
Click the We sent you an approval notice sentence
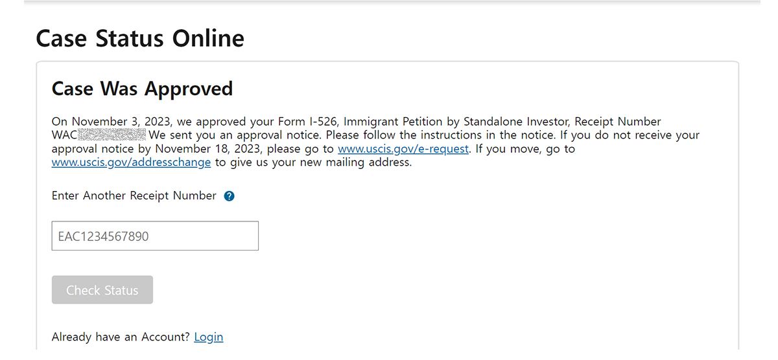pyautogui.click(x=235, y=135)
